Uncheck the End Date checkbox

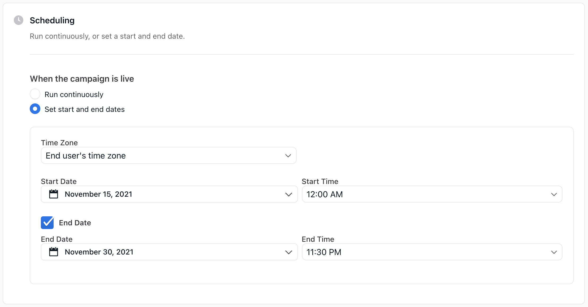coord(47,223)
